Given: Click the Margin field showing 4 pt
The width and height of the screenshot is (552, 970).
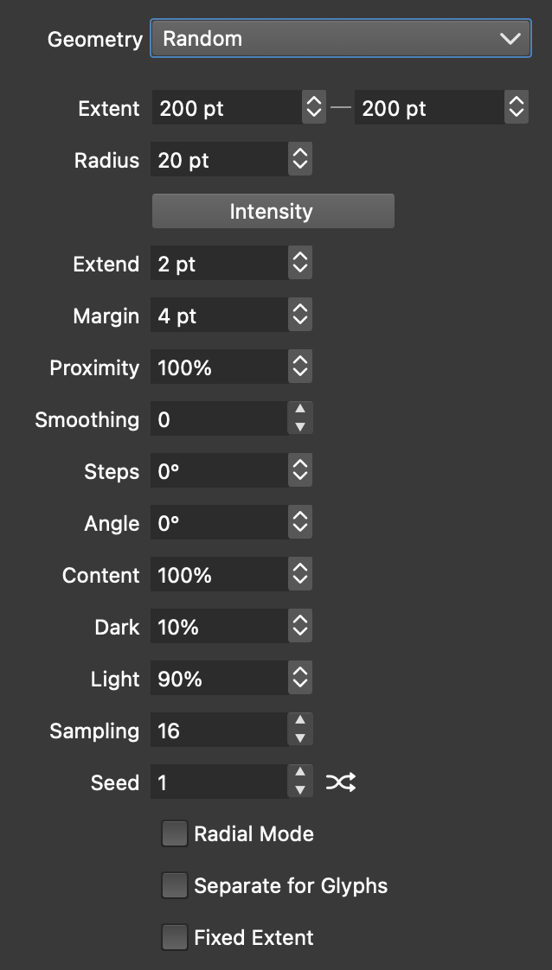Looking at the screenshot, I should click(x=220, y=316).
